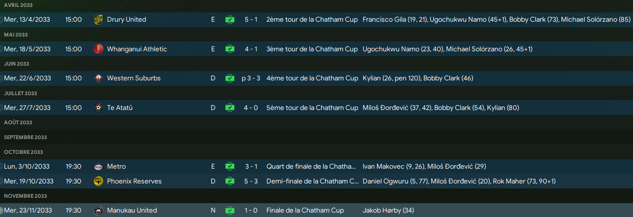Viewport: 633px width, 217px height.
Task: Open the Phoenix Reserves team name link
Action: point(134,181)
